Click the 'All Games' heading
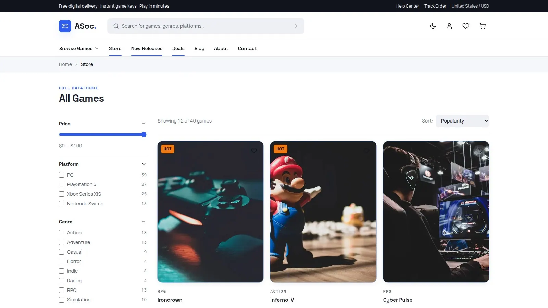Screen dimensions: 548x308 tap(82, 98)
